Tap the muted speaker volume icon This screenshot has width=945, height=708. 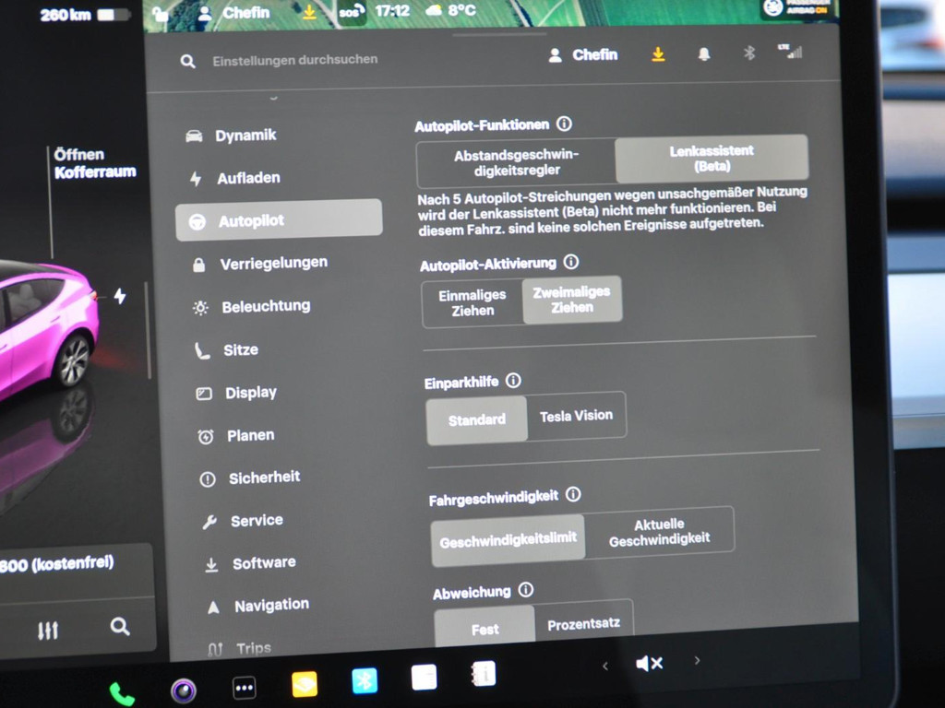(649, 663)
